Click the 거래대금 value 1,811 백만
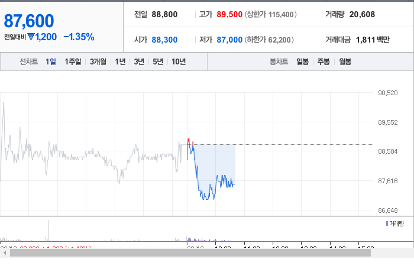The height and width of the screenshot is (266, 414). click(x=373, y=40)
